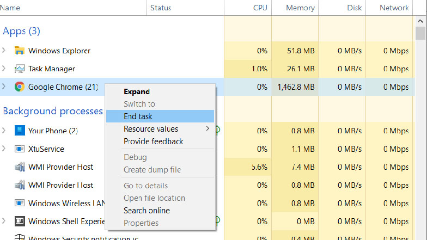Select the Your Phone (2) row name
427x240 pixels.
53,131
